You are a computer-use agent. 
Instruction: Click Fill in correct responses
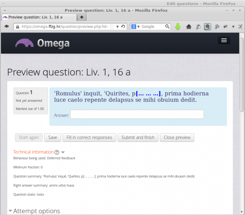coord(89,138)
